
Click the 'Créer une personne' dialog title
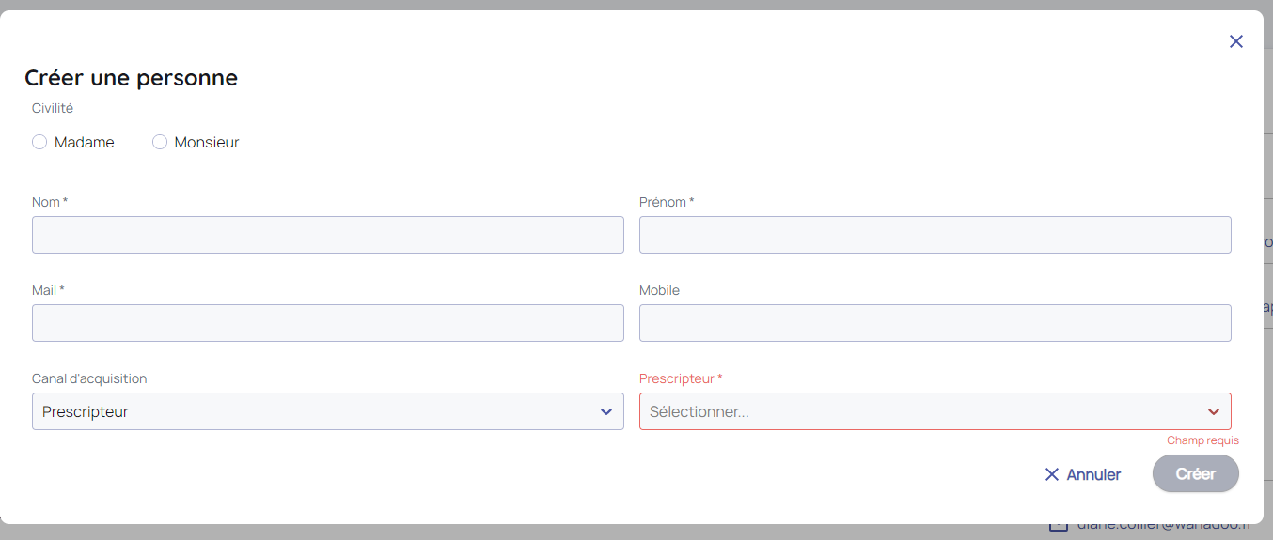[x=131, y=78]
